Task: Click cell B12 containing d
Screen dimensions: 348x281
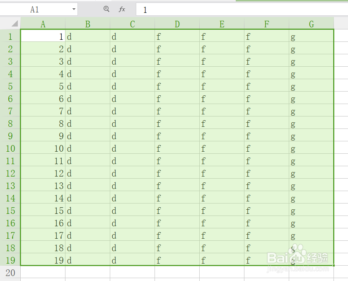Action: pyautogui.click(x=88, y=172)
